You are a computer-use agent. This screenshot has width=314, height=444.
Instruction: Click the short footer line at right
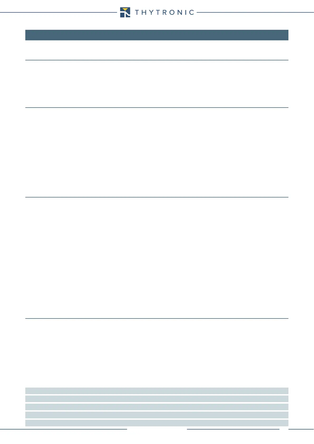click(301, 429)
